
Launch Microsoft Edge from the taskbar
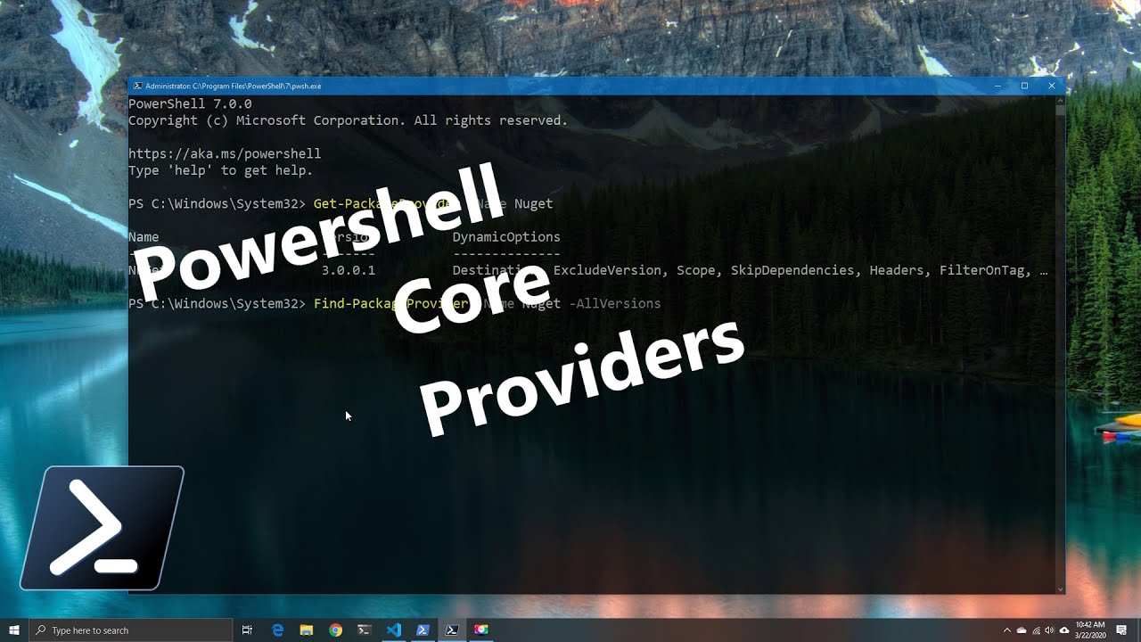point(277,630)
